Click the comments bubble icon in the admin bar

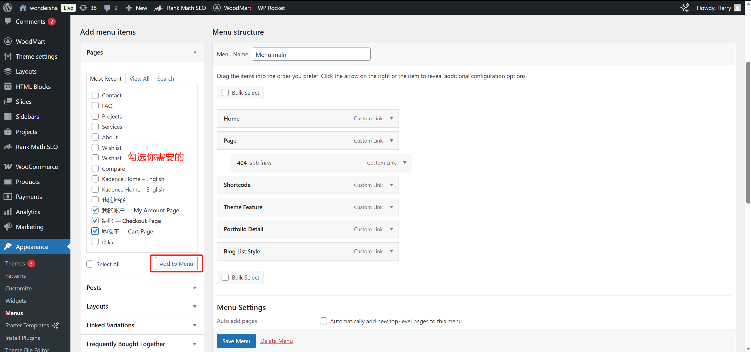tap(107, 8)
